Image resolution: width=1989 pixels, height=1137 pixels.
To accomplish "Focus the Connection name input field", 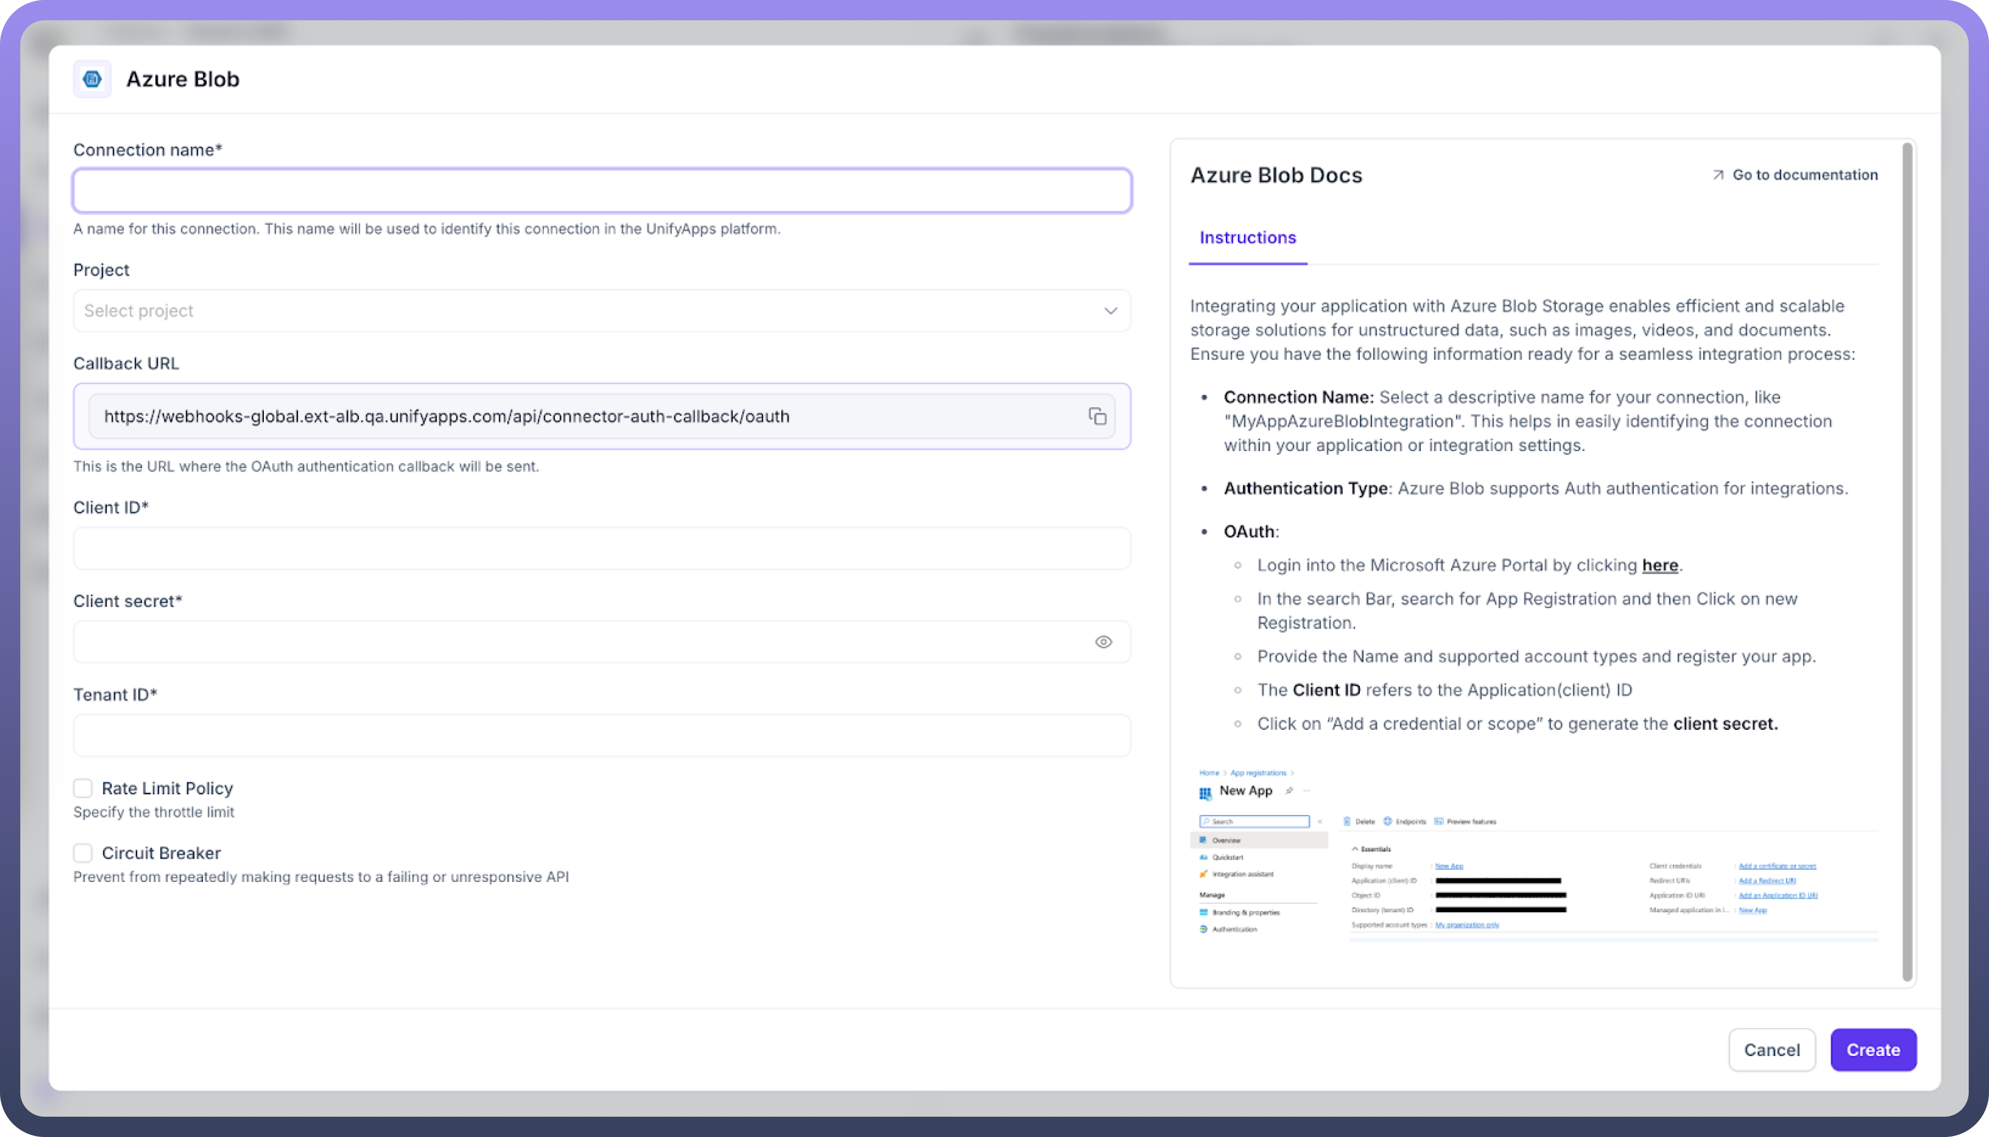I will 602,191.
